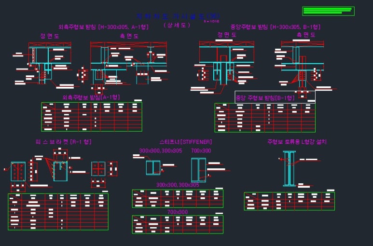
Task: Click 300x300,300x305 caption above its quantity table
Action: 178,185
